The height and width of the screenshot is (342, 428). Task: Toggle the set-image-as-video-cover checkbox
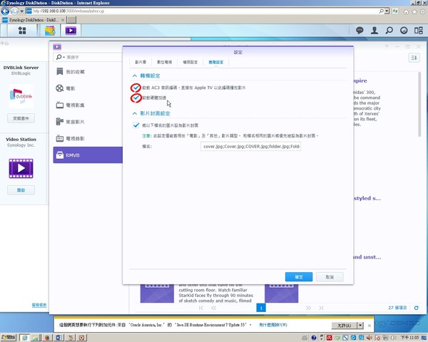coord(136,125)
